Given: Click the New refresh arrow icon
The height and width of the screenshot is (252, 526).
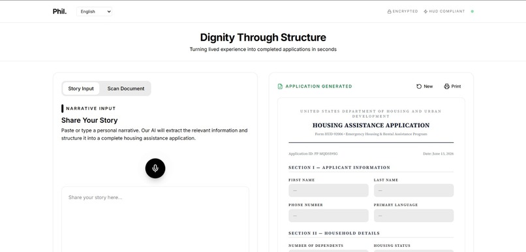Looking at the screenshot, I should tap(419, 87).
